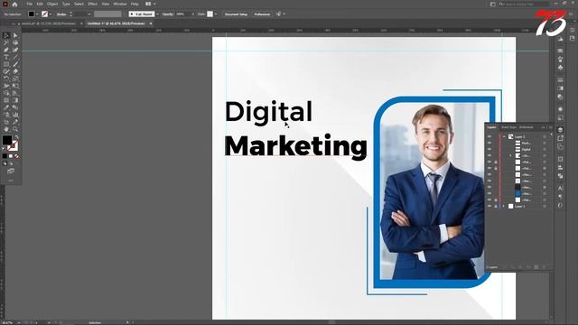Switch to the Asset Export panel tab

[508, 127]
